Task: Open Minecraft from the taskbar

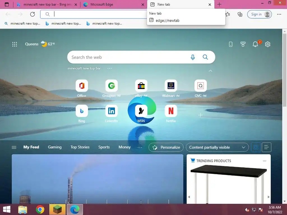Action: [57, 209]
